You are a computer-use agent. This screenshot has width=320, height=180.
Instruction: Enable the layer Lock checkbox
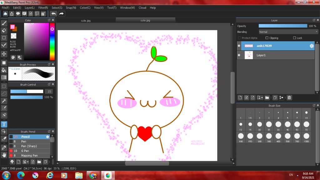point(294,38)
